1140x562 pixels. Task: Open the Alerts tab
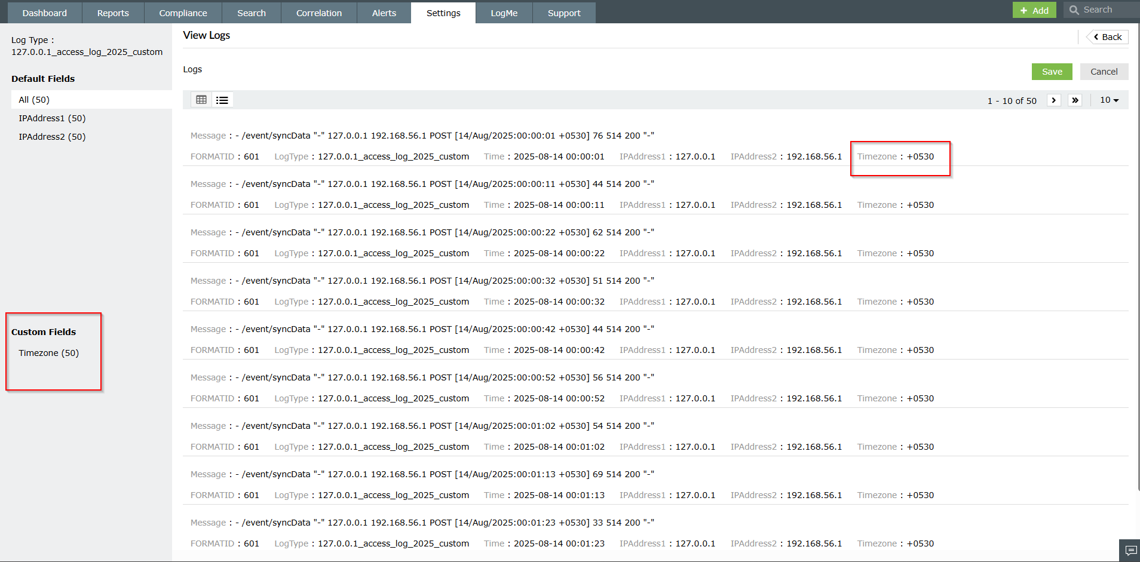[x=384, y=13]
